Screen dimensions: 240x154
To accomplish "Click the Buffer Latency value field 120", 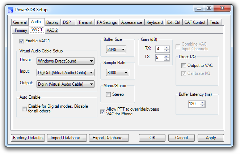I will click(x=194, y=104).
